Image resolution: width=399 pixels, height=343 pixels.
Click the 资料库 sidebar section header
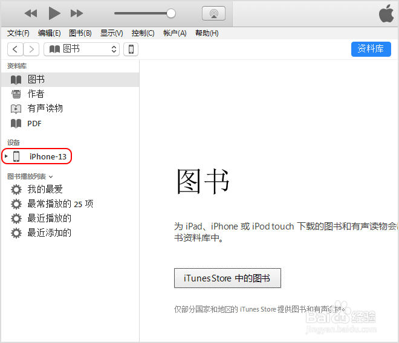17,66
